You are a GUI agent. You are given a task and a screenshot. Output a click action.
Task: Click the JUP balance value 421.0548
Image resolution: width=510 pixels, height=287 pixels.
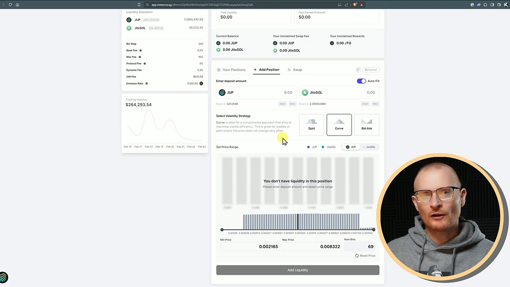[232, 104]
